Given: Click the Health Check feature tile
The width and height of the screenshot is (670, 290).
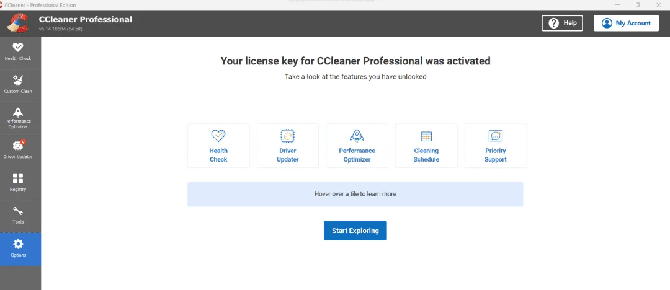Looking at the screenshot, I should pyautogui.click(x=218, y=146).
